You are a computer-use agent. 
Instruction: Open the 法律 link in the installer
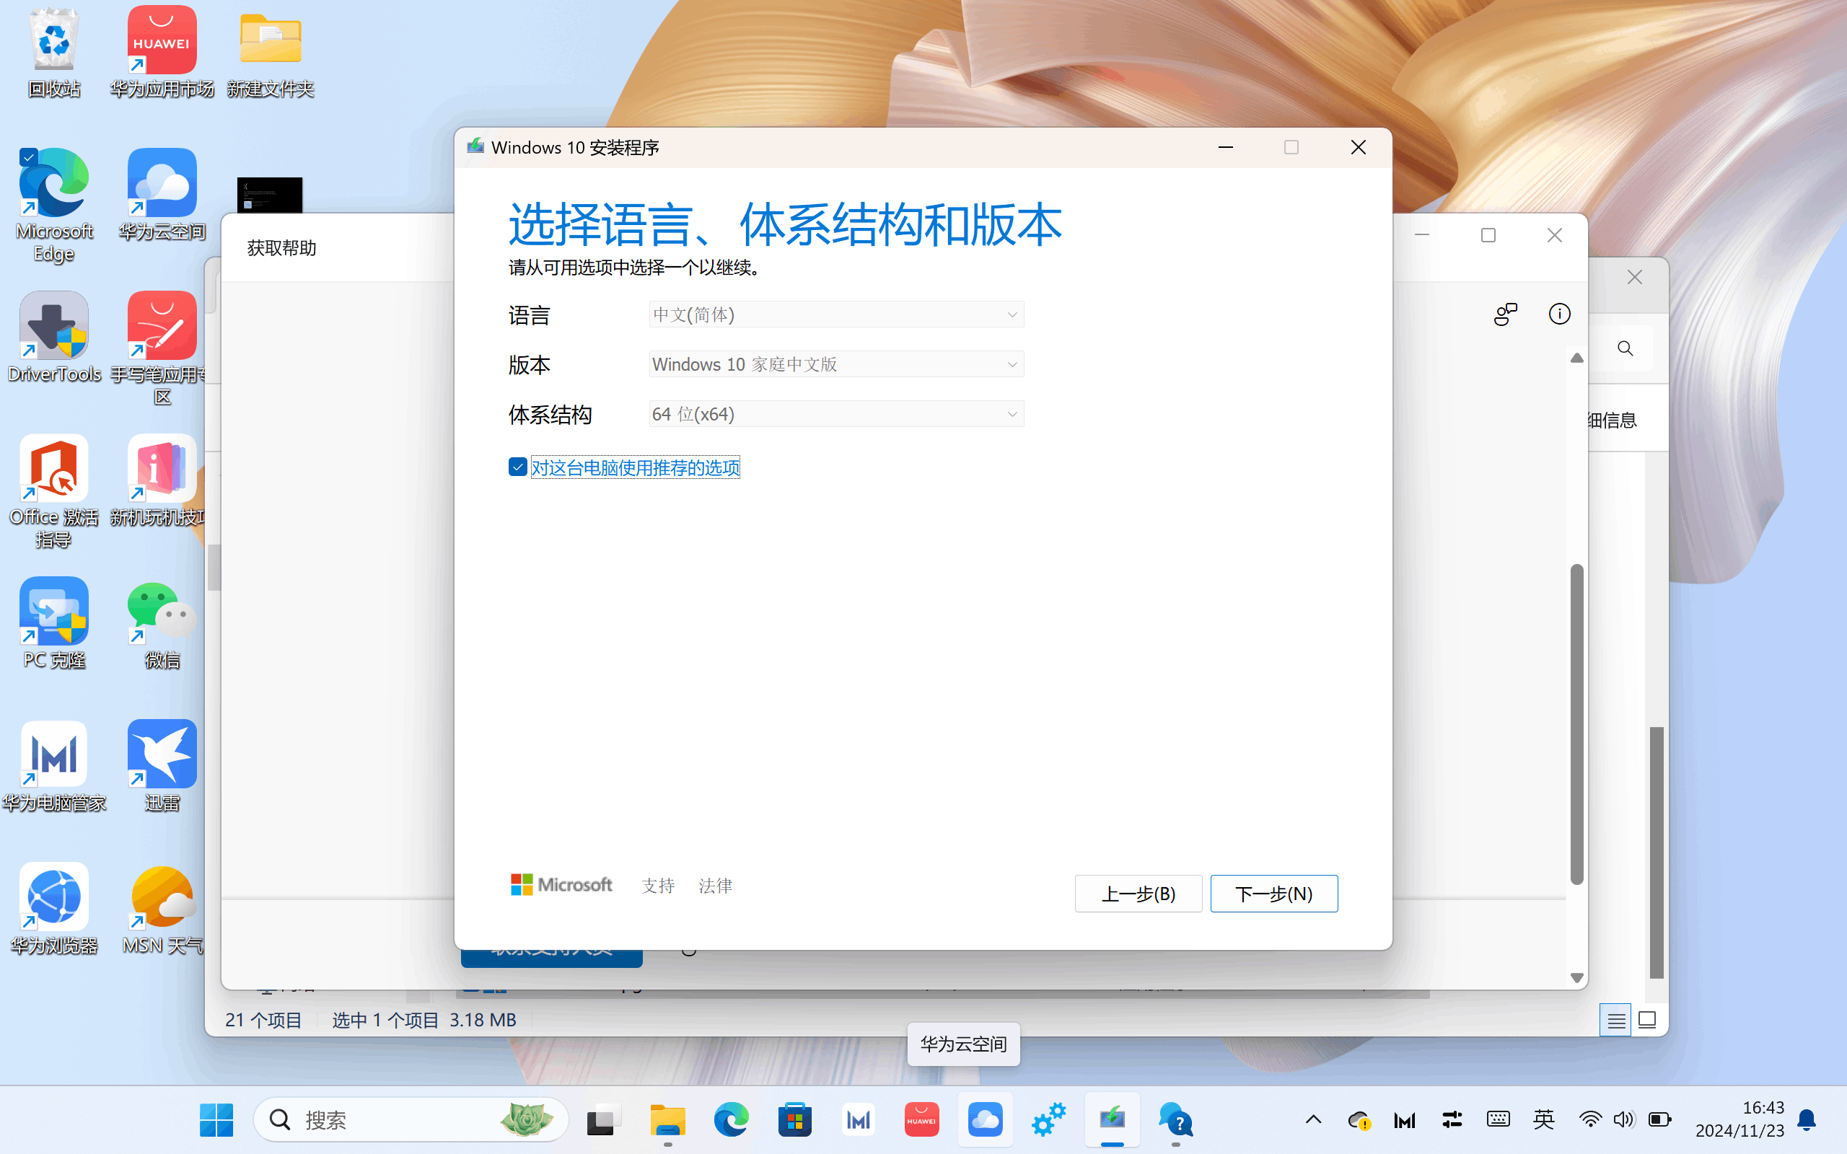715,886
